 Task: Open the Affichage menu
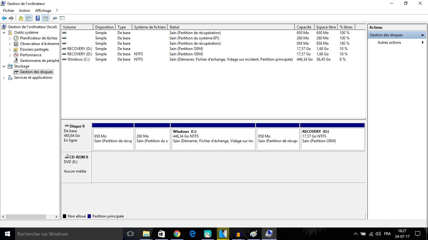click(43, 11)
